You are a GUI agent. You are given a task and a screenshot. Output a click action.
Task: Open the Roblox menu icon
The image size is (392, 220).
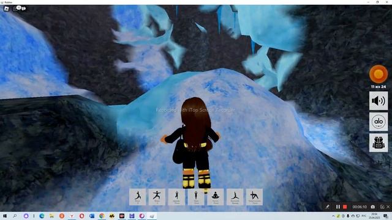7,9
